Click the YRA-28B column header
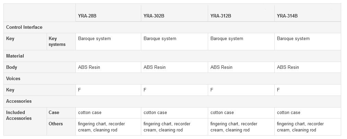This screenshot has width=347, height=139. click(87, 15)
